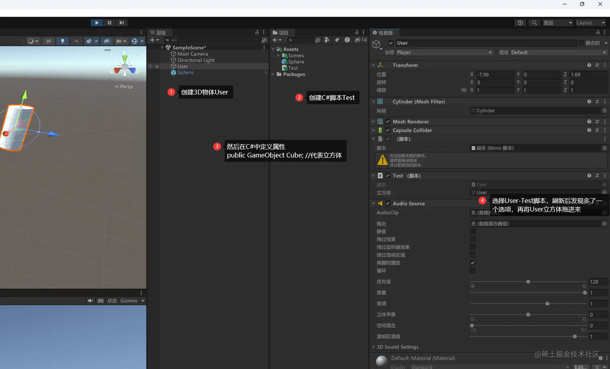The height and width of the screenshot is (369, 610).
Task: Expand the Packages folder arrow
Action: [x=273, y=74]
